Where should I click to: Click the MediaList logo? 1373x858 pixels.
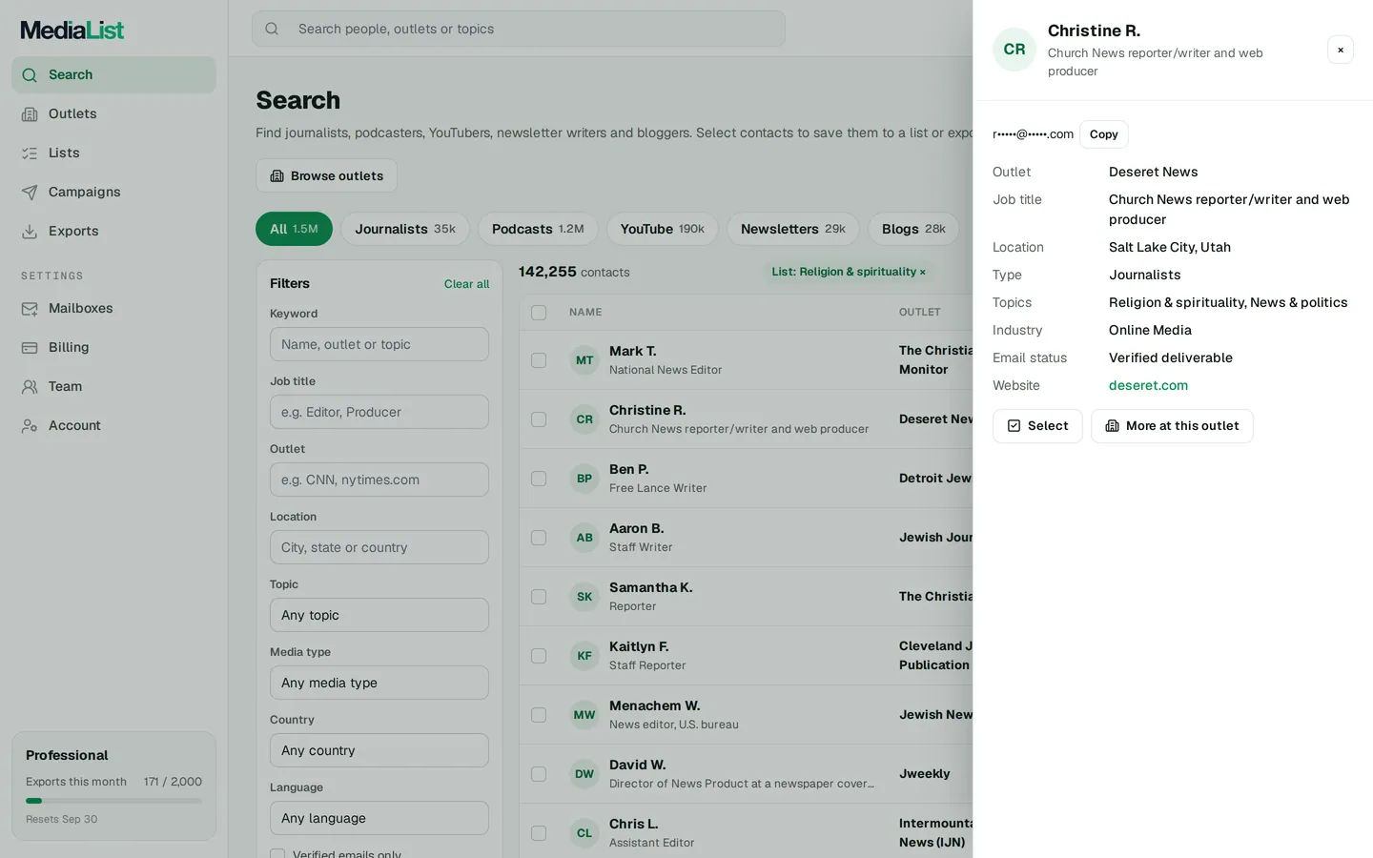click(72, 31)
